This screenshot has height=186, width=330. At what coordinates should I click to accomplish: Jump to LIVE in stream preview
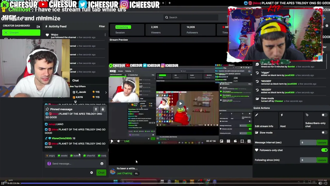point(127,141)
